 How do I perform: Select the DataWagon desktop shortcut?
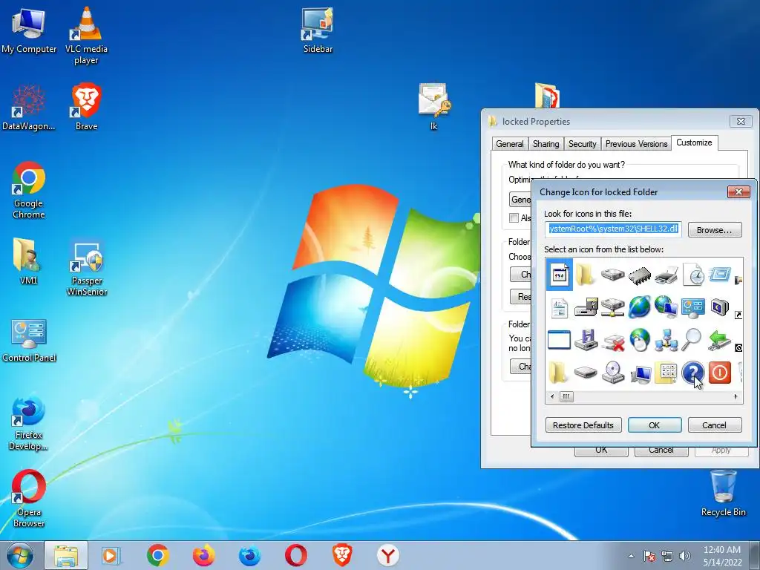pyautogui.click(x=29, y=107)
